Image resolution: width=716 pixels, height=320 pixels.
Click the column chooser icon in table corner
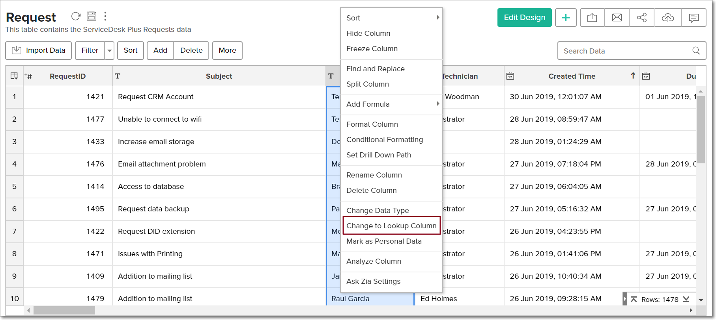(14, 76)
